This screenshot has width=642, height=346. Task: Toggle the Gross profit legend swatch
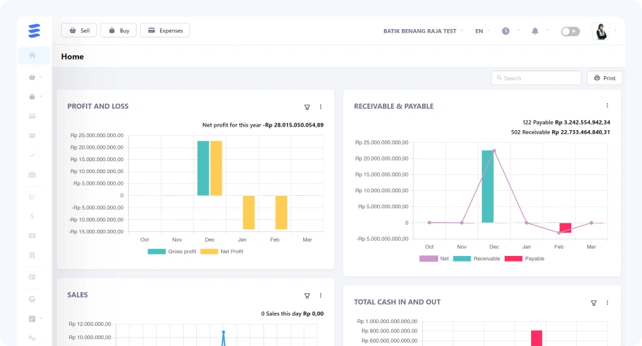pyautogui.click(x=157, y=252)
